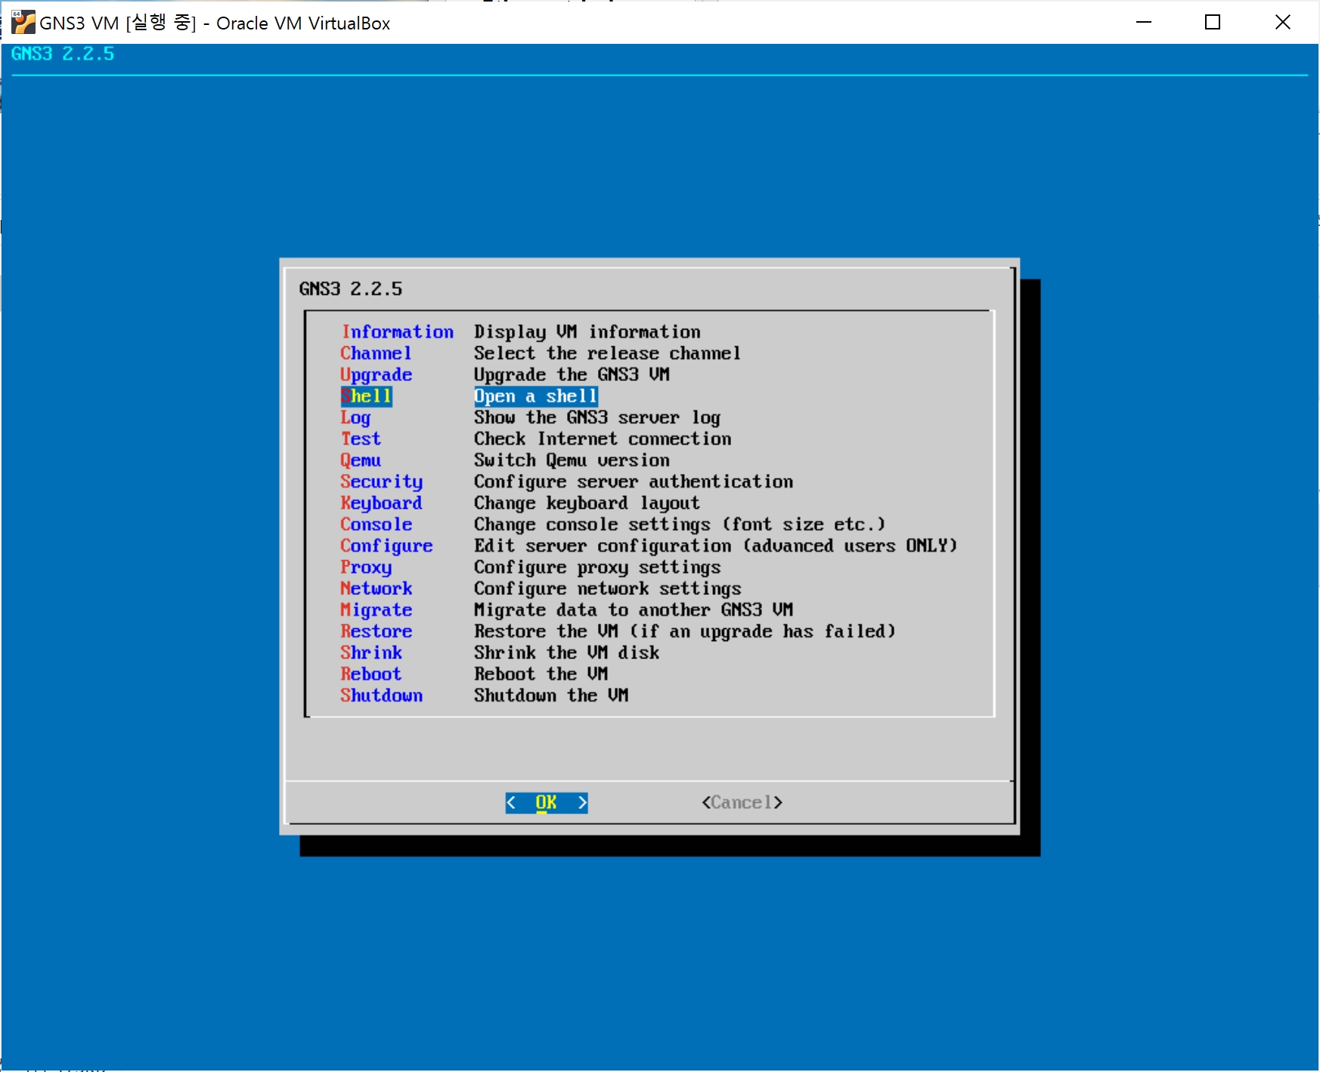
Task: Select Configure server configuration entry
Action: tap(387, 546)
